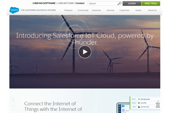Click the LOGIN button

pyautogui.click(x=132, y=3)
